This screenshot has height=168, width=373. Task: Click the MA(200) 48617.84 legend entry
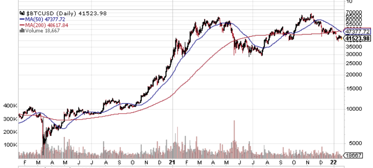point(47,25)
